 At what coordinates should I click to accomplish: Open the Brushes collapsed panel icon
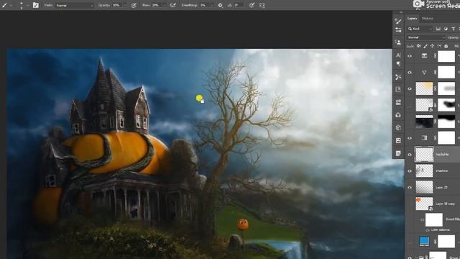398,30
